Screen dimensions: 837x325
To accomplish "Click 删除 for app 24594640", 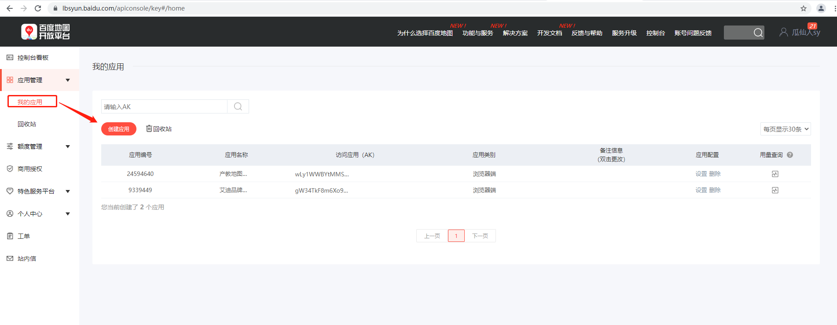I will point(715,174).
